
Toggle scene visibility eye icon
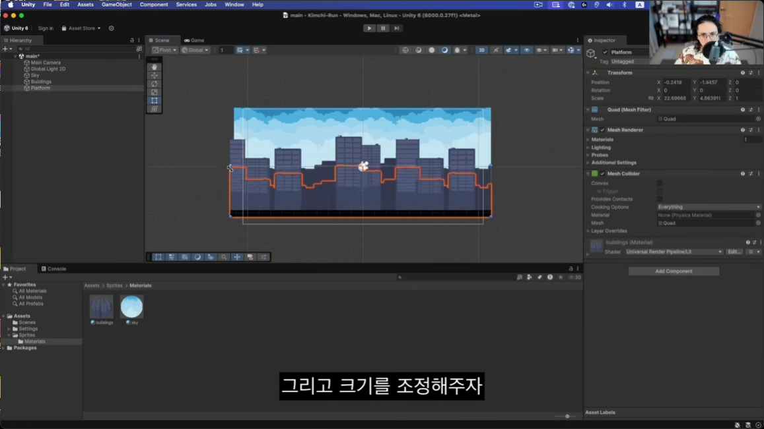tap(527, 50)
